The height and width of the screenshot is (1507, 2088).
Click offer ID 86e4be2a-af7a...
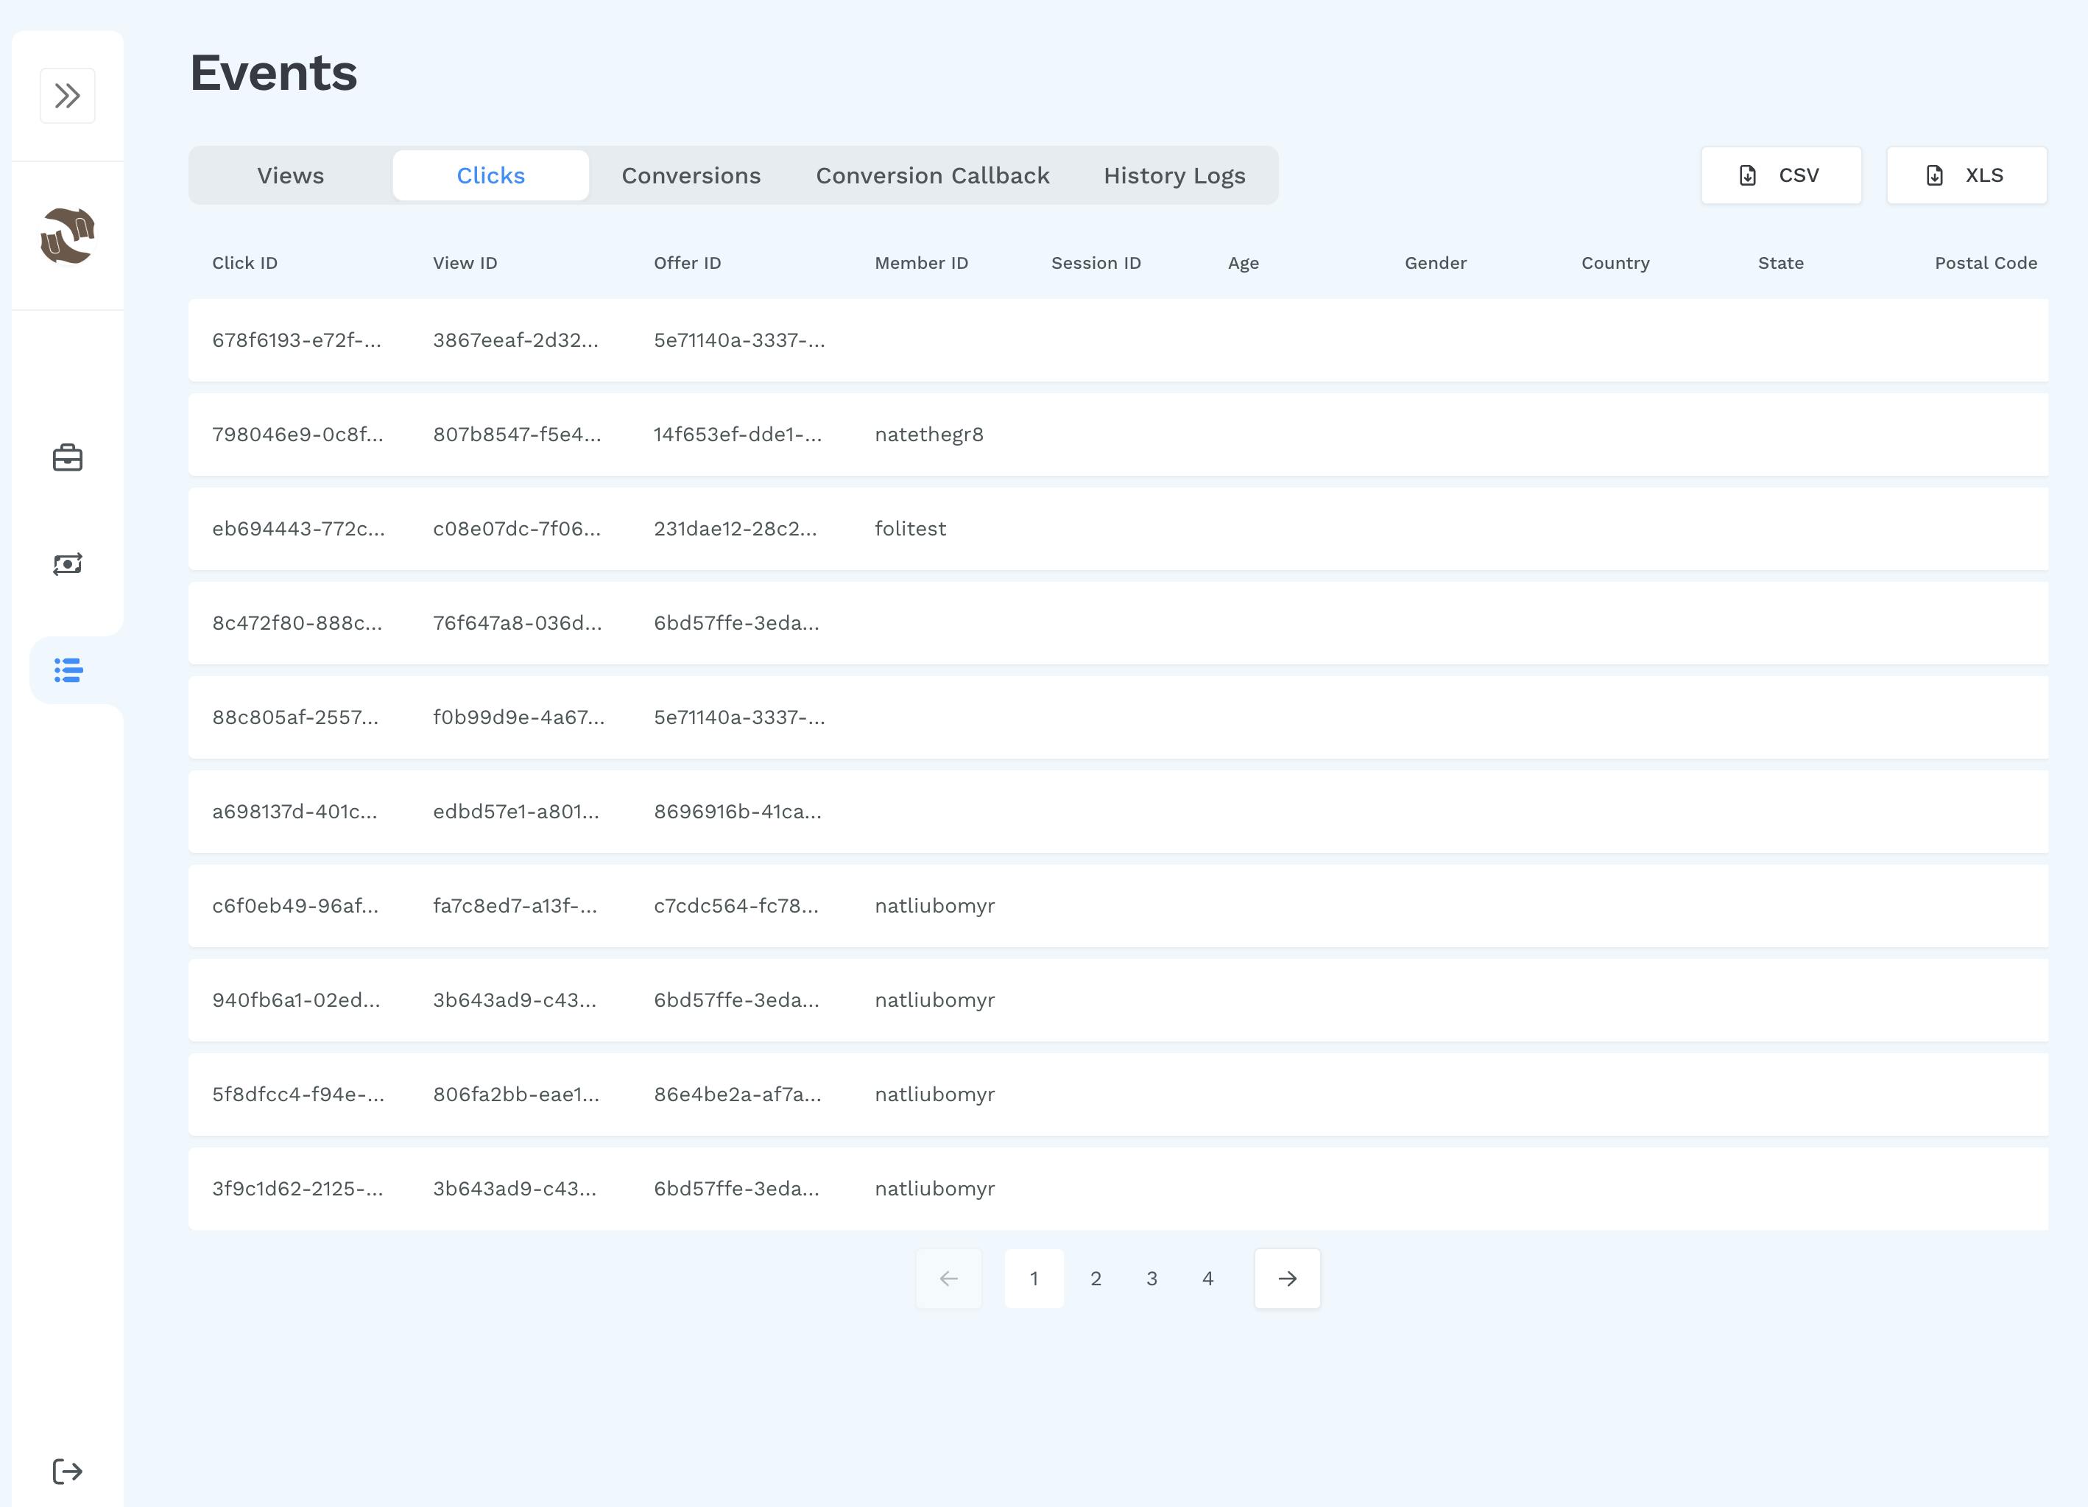tap(738, 1095)
